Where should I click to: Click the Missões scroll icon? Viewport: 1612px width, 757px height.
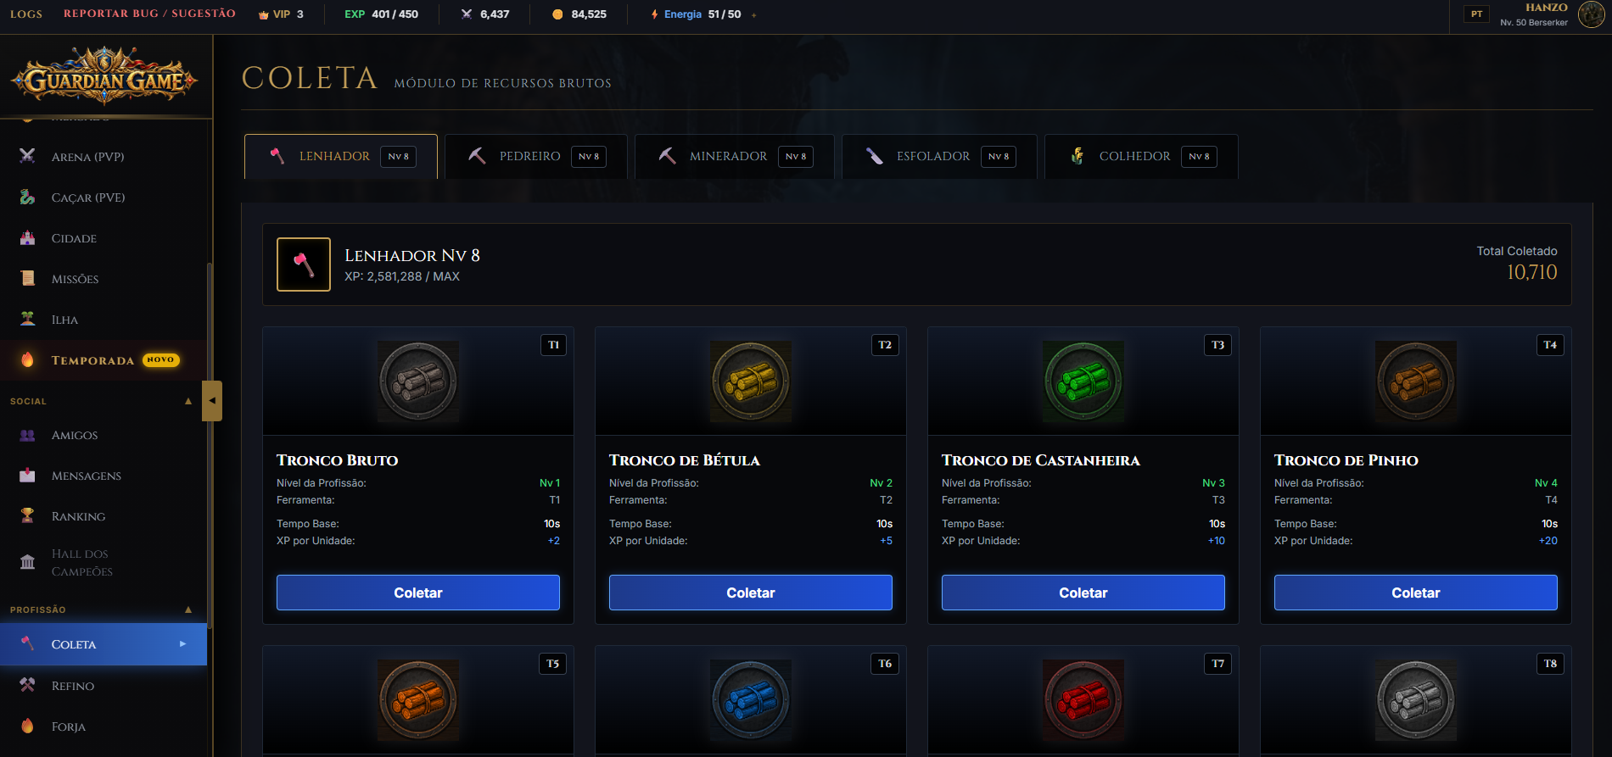pos(27,278)
